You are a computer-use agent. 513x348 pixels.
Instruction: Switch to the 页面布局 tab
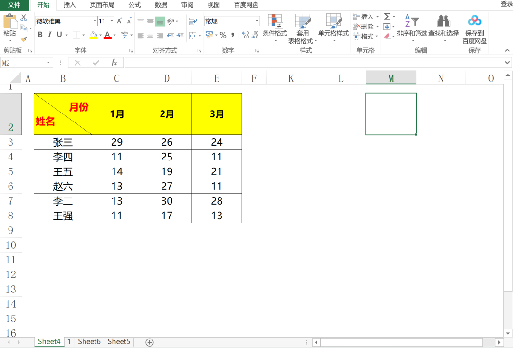point(102,5)
